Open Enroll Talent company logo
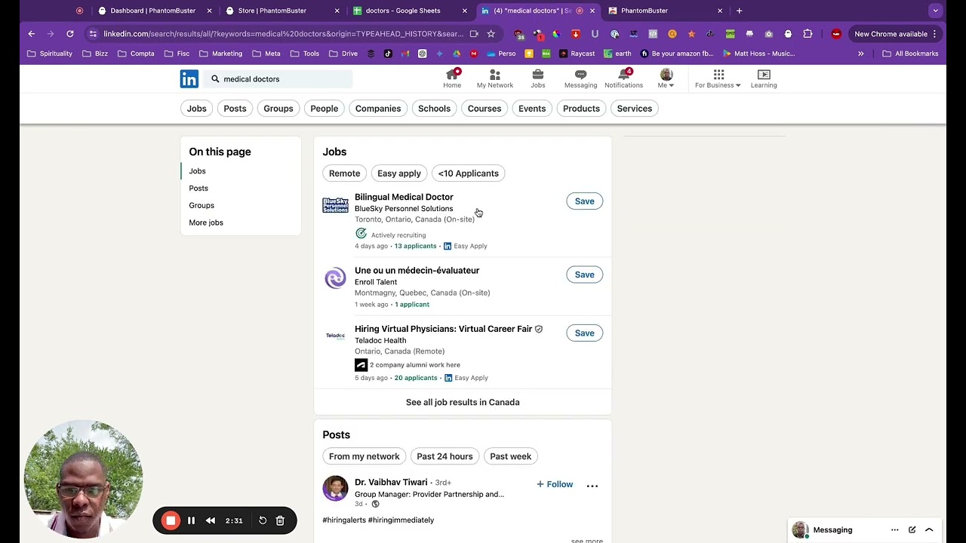 point(335,278)
